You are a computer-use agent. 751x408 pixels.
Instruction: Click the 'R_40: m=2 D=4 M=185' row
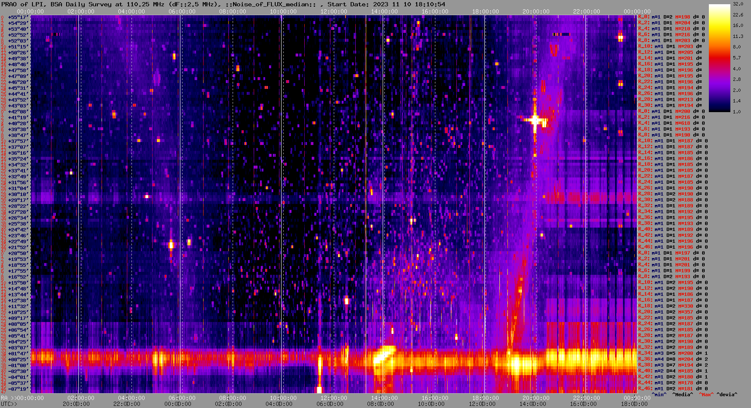click(x=673, y=371)
